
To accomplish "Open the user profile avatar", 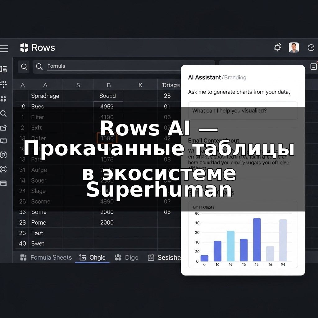I will point(294,48).
